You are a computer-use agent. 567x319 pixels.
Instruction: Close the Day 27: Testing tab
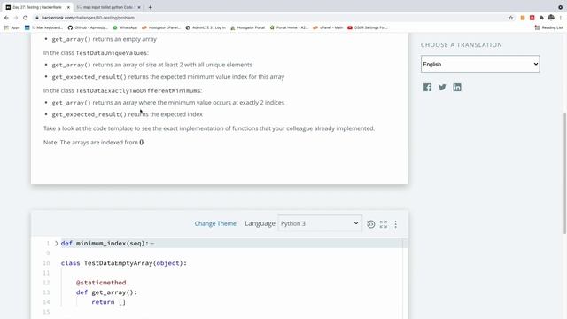tap(68, 7)
